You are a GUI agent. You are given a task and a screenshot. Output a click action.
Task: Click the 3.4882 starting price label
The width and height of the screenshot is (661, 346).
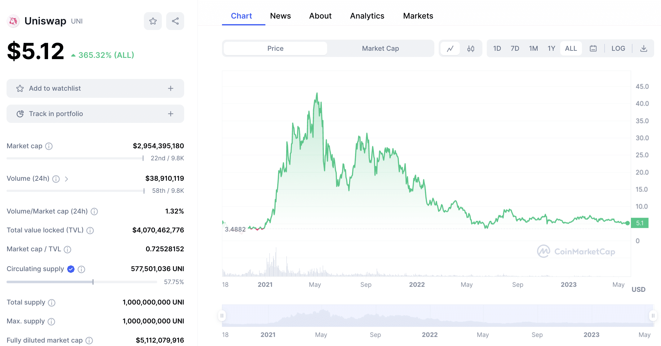(x=235, y=229)
